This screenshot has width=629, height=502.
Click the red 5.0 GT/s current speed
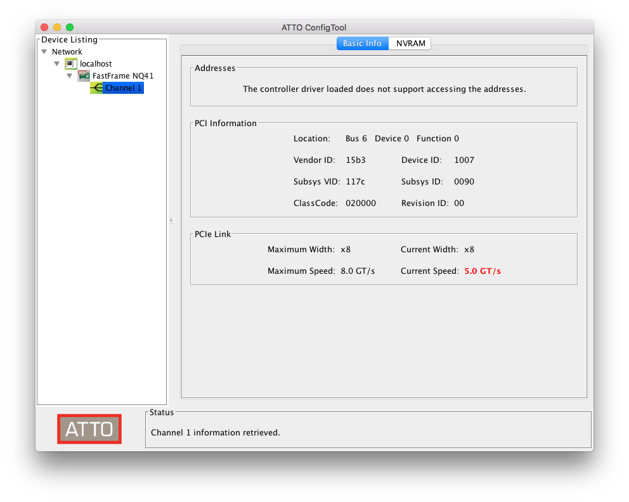(x=483, y=271)
